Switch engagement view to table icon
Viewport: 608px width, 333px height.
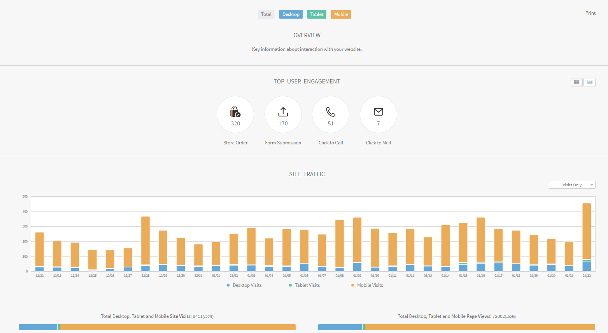pos(576,82)
